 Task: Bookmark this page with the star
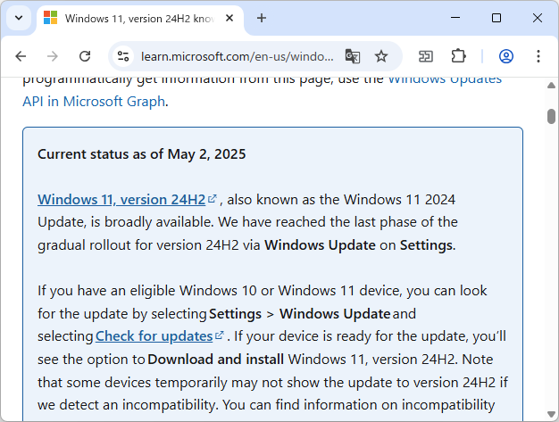click(x=381, y=56)
